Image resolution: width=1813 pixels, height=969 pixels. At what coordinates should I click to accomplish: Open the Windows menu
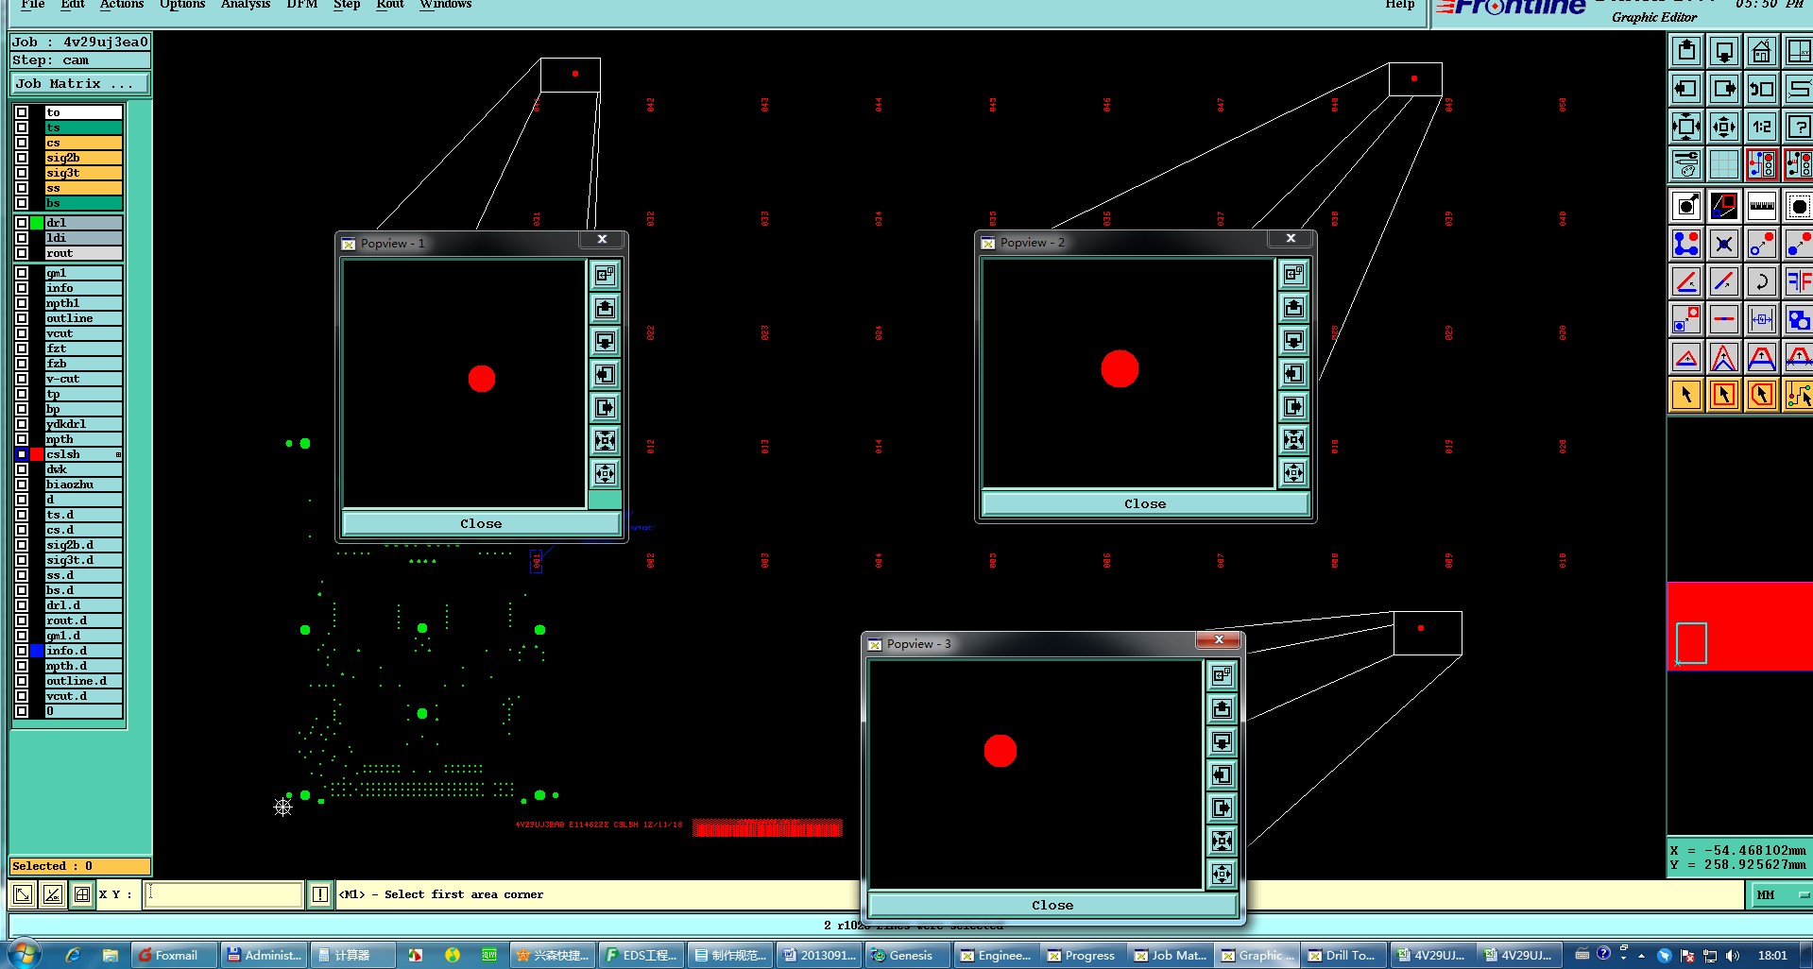tap(446, 5)
